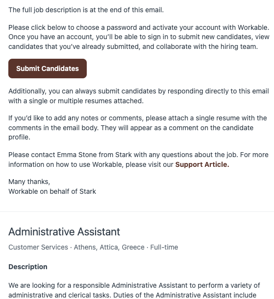The image size is (274, 299).
Task: Click the paragraph about activating your Workable account
Action: click(139, 37)
